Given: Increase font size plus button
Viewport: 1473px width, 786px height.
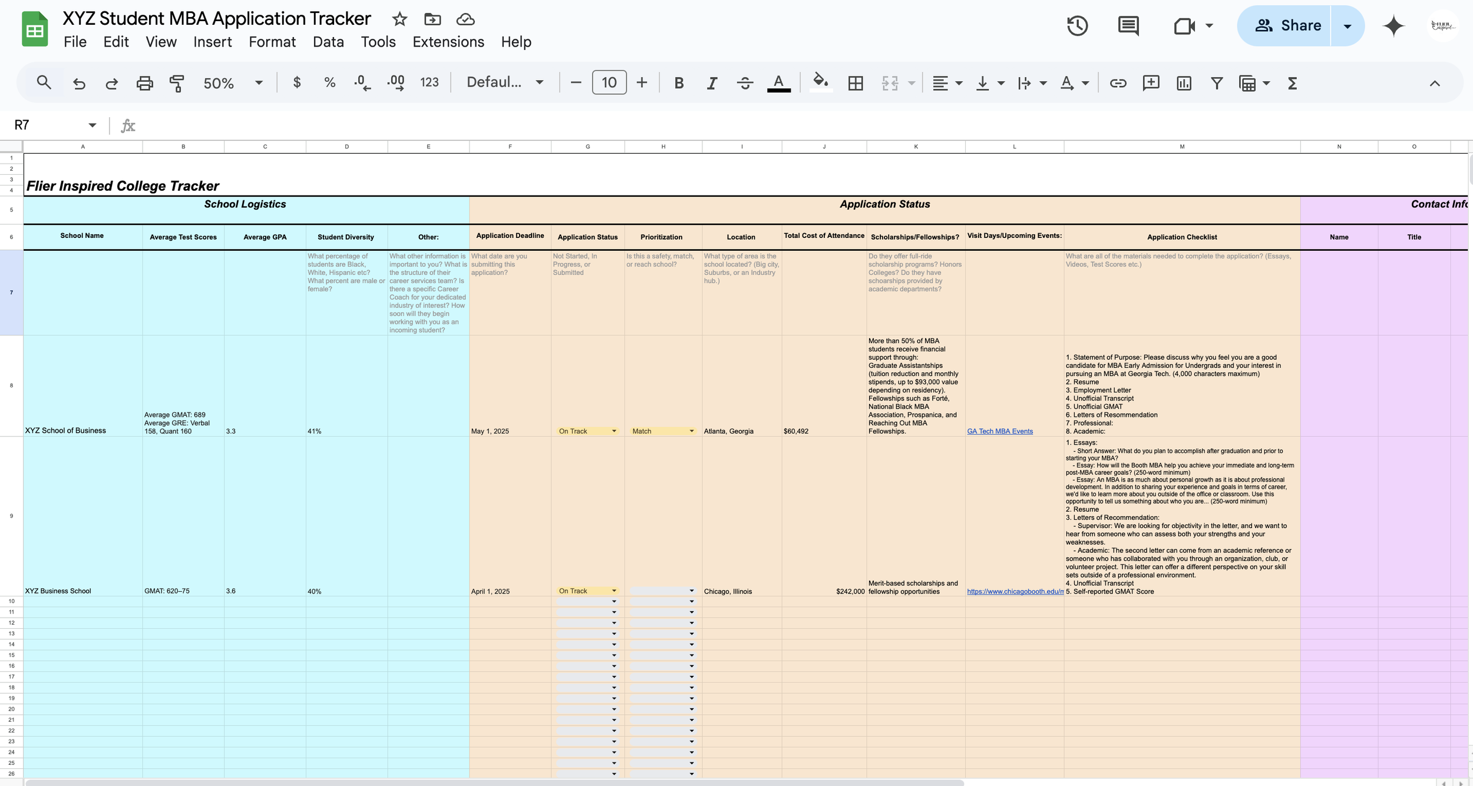Looking at the screenshot, I should [642, 82].
